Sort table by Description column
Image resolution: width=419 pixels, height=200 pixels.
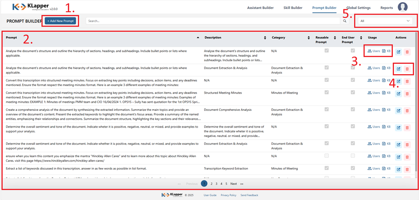[x=265, y=38]
